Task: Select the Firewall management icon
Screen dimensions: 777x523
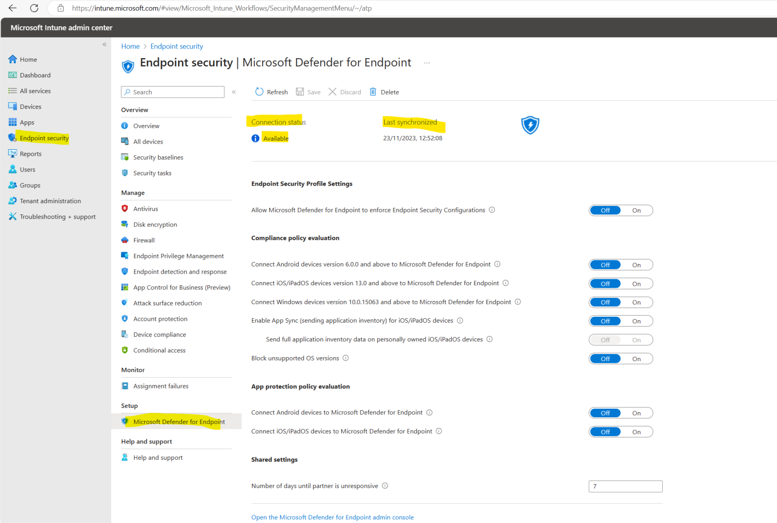Action: 125,240
